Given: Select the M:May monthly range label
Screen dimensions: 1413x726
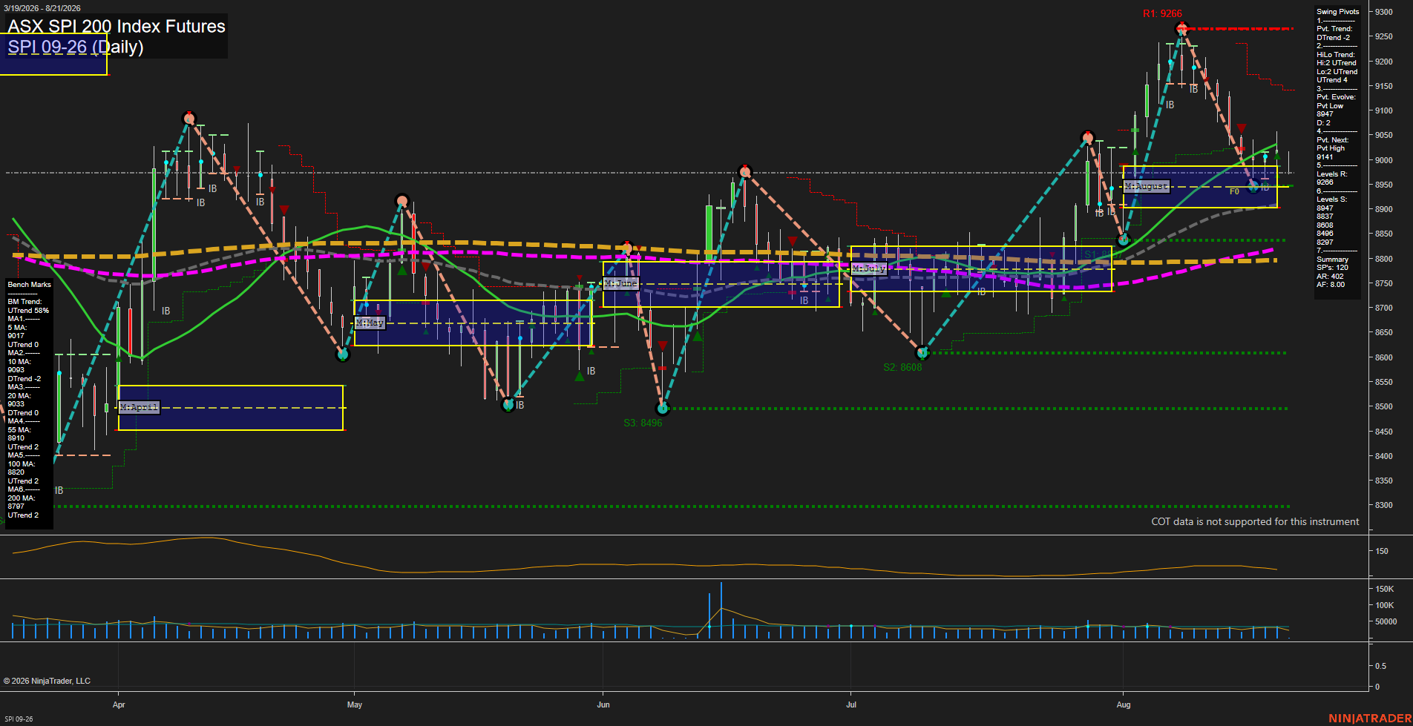Looking at the screenshot, I should click(x=370, y=323).
